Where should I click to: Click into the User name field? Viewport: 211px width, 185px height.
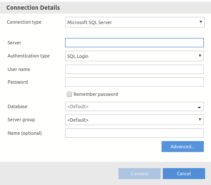coord(134,69)
